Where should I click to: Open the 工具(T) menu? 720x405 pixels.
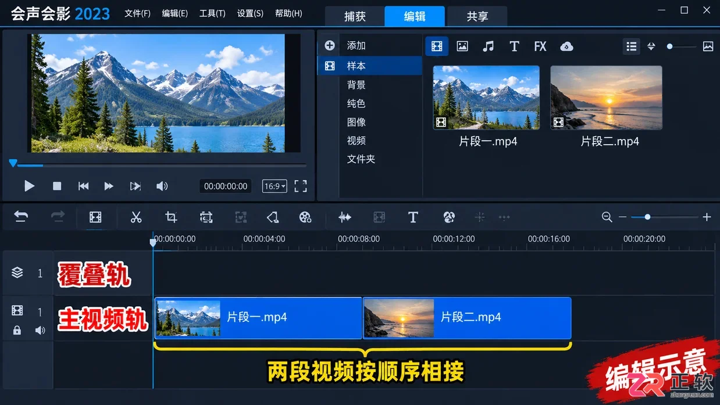[x=212, y=13]
